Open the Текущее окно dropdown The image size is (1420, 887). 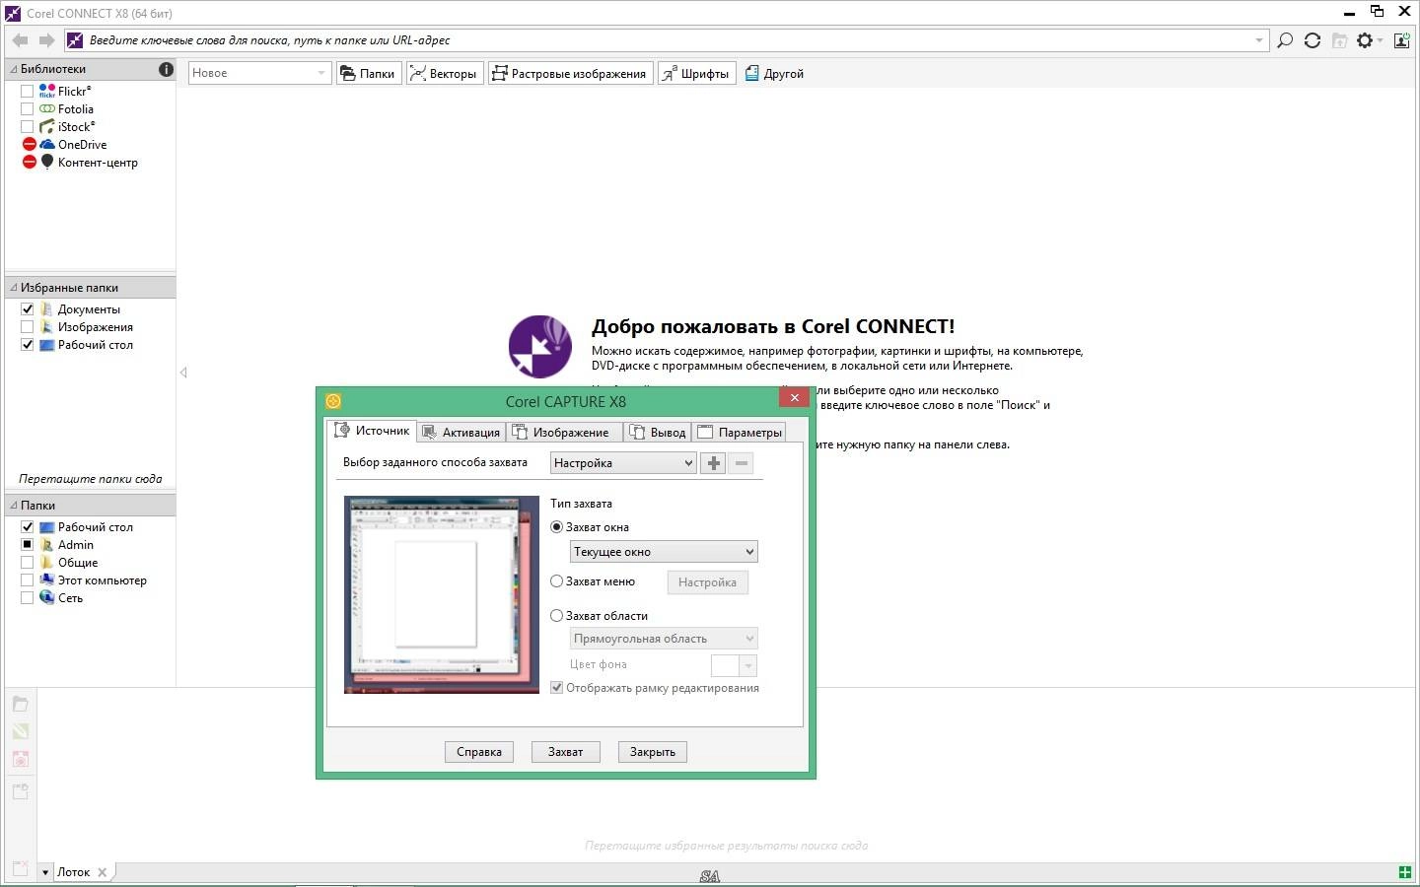tap(664, 551)
